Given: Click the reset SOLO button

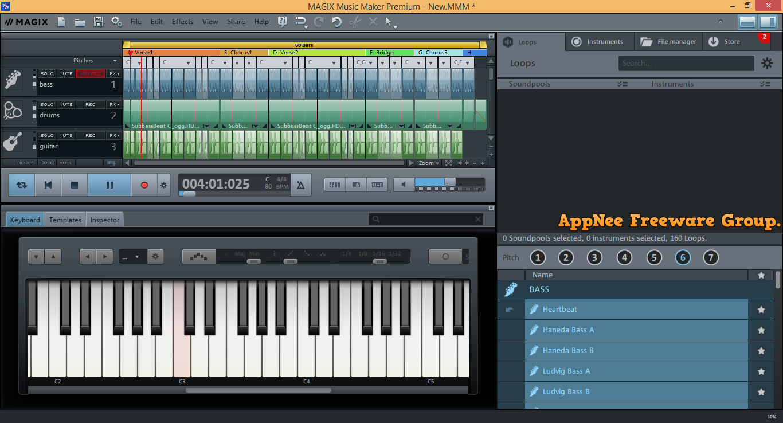Looking at the screenshot, I should tap(47, 163).
